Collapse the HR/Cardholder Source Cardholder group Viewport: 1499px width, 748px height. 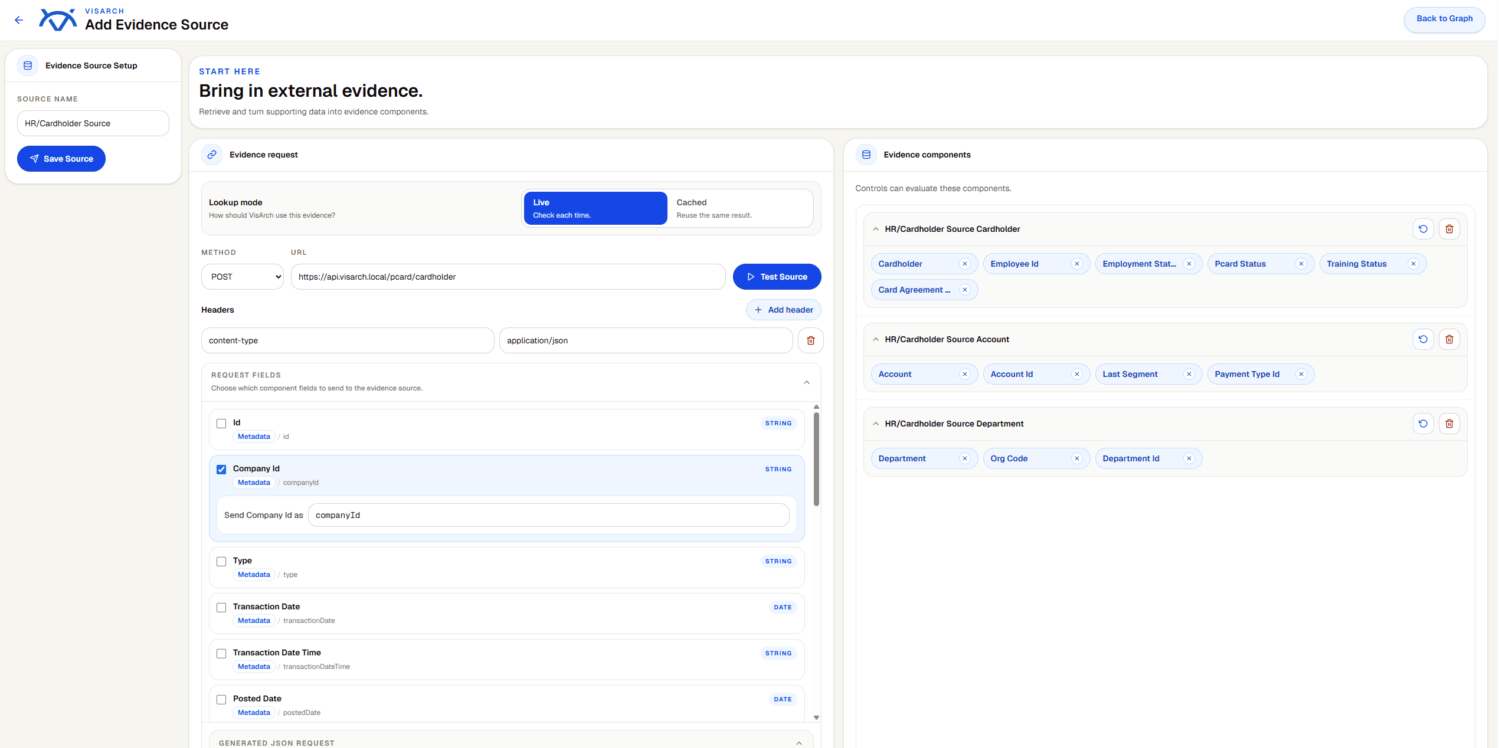point(875,229)
